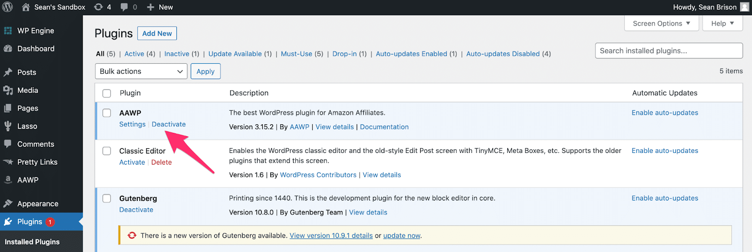Click the red Plugins update badge

pyautogui.click(x=50, y=222)
